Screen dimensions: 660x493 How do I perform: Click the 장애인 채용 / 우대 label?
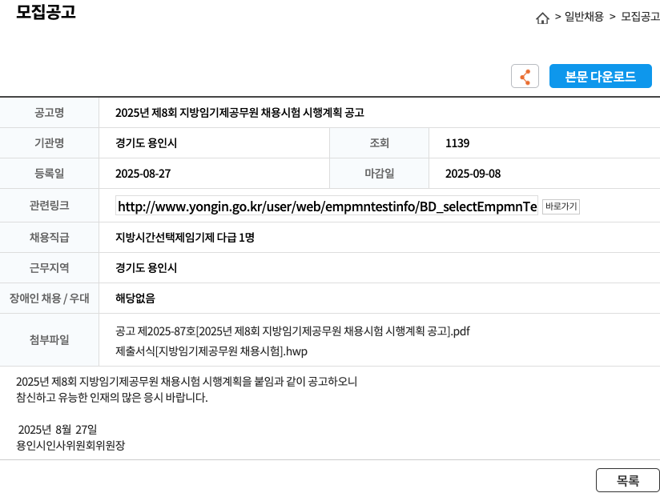(x=49, y=299)
